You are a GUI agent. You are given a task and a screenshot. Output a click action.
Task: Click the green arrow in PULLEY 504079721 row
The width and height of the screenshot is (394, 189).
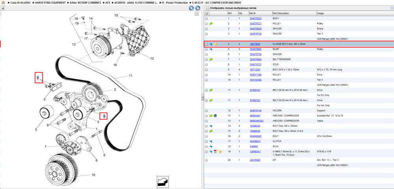coord(211,24)
